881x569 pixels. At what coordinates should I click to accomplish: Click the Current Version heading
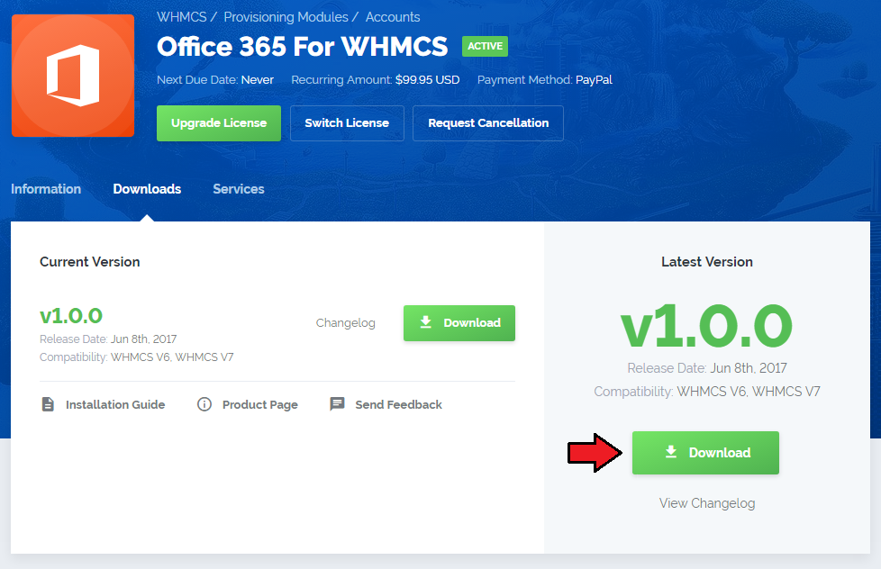[x=90, y=262]
